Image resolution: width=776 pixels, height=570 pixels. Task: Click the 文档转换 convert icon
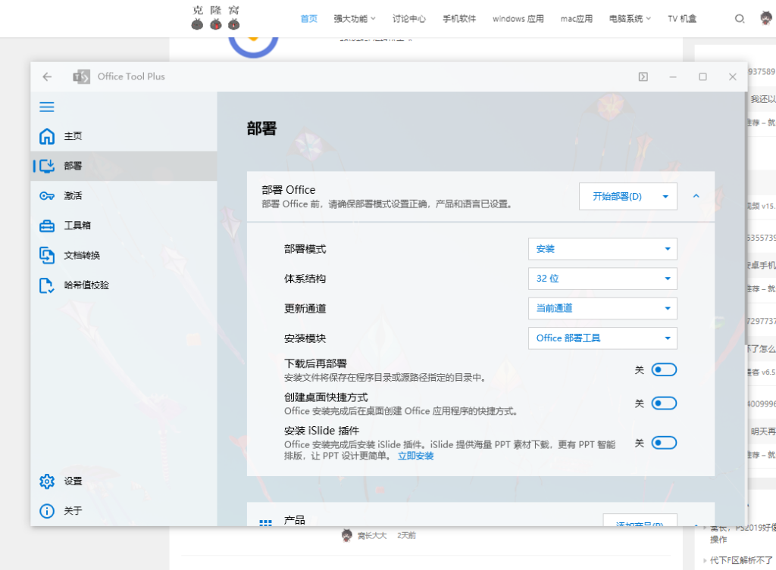[47, 255]
